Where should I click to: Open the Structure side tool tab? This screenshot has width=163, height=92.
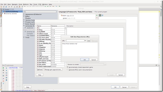click(1, 23)
